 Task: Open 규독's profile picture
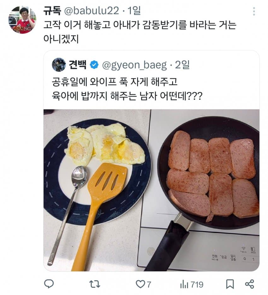click(x=22, y=20)
